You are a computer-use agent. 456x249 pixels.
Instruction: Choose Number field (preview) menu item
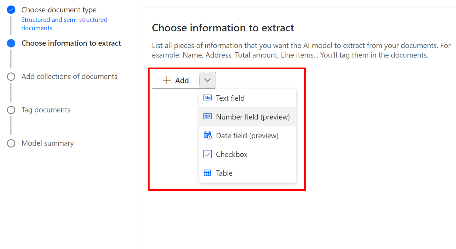248,117
